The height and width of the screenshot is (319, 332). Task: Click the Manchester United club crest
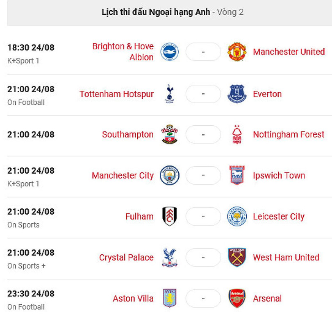(x=237, y=52)
